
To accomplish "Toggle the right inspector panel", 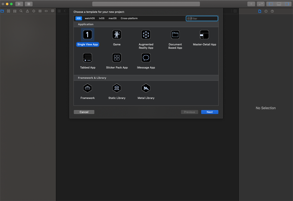I will (287, 4).
